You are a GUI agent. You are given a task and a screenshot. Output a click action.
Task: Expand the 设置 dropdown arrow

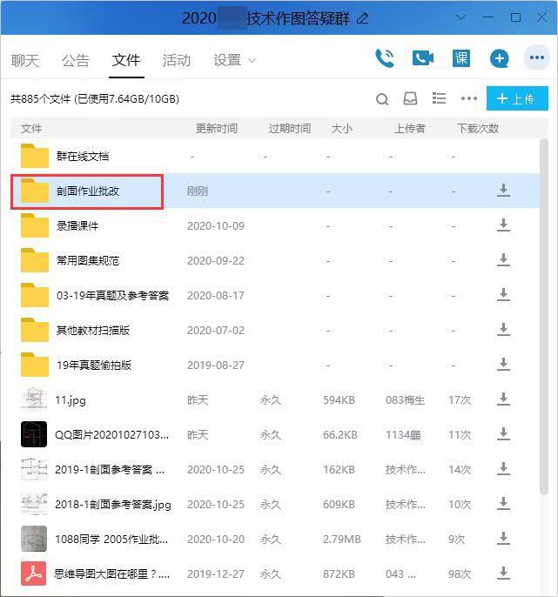252,60
